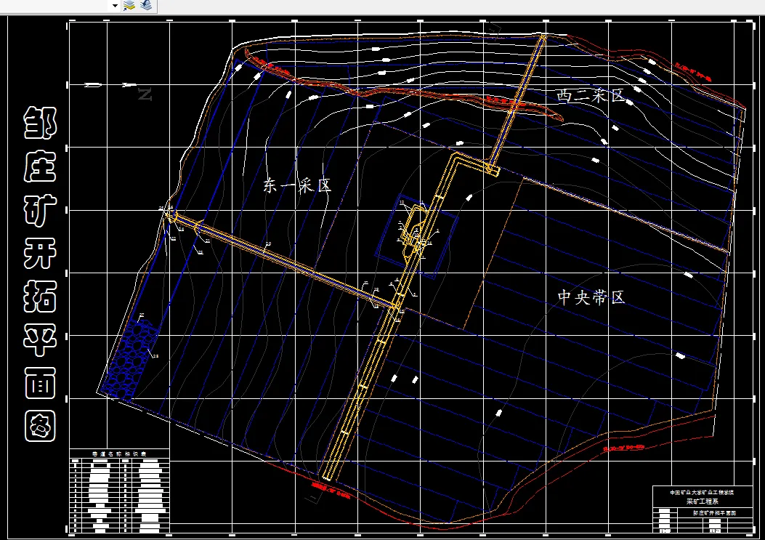The width and height of the screenshot is (765, 540).
Task: Click the Make Object's Layer Current icon
Action: coord(129,6)
